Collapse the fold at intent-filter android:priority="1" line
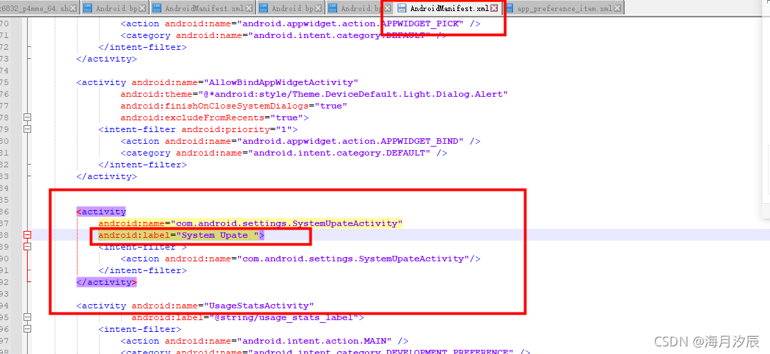This screenshot has width=770, height=354. [28, 129]
